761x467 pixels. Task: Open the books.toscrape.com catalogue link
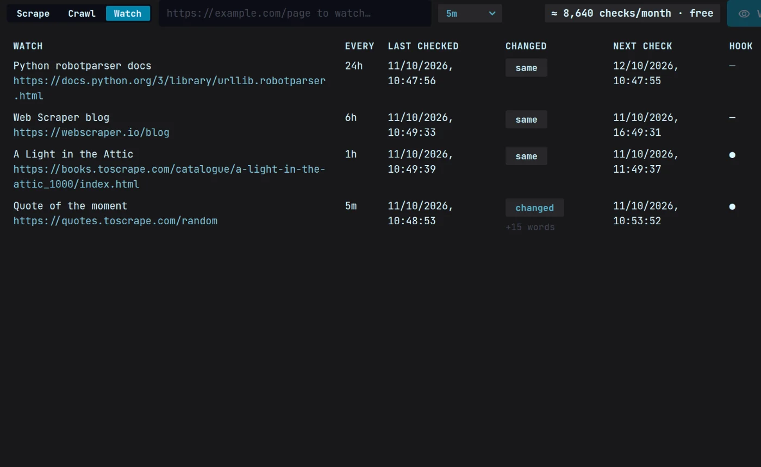170,176
